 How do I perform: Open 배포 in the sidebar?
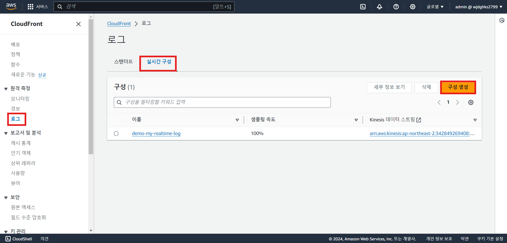(x=16, y=44)
